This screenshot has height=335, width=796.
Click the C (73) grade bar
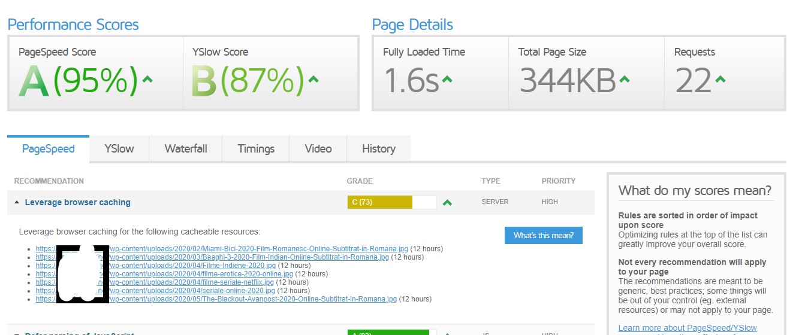pos(392,202)
